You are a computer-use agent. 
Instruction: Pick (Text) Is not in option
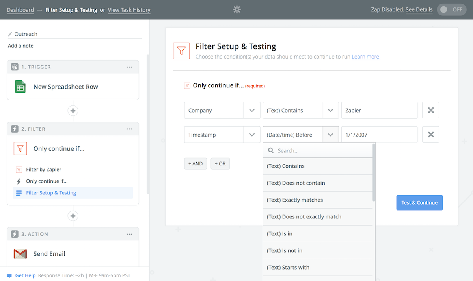[318, 251]
